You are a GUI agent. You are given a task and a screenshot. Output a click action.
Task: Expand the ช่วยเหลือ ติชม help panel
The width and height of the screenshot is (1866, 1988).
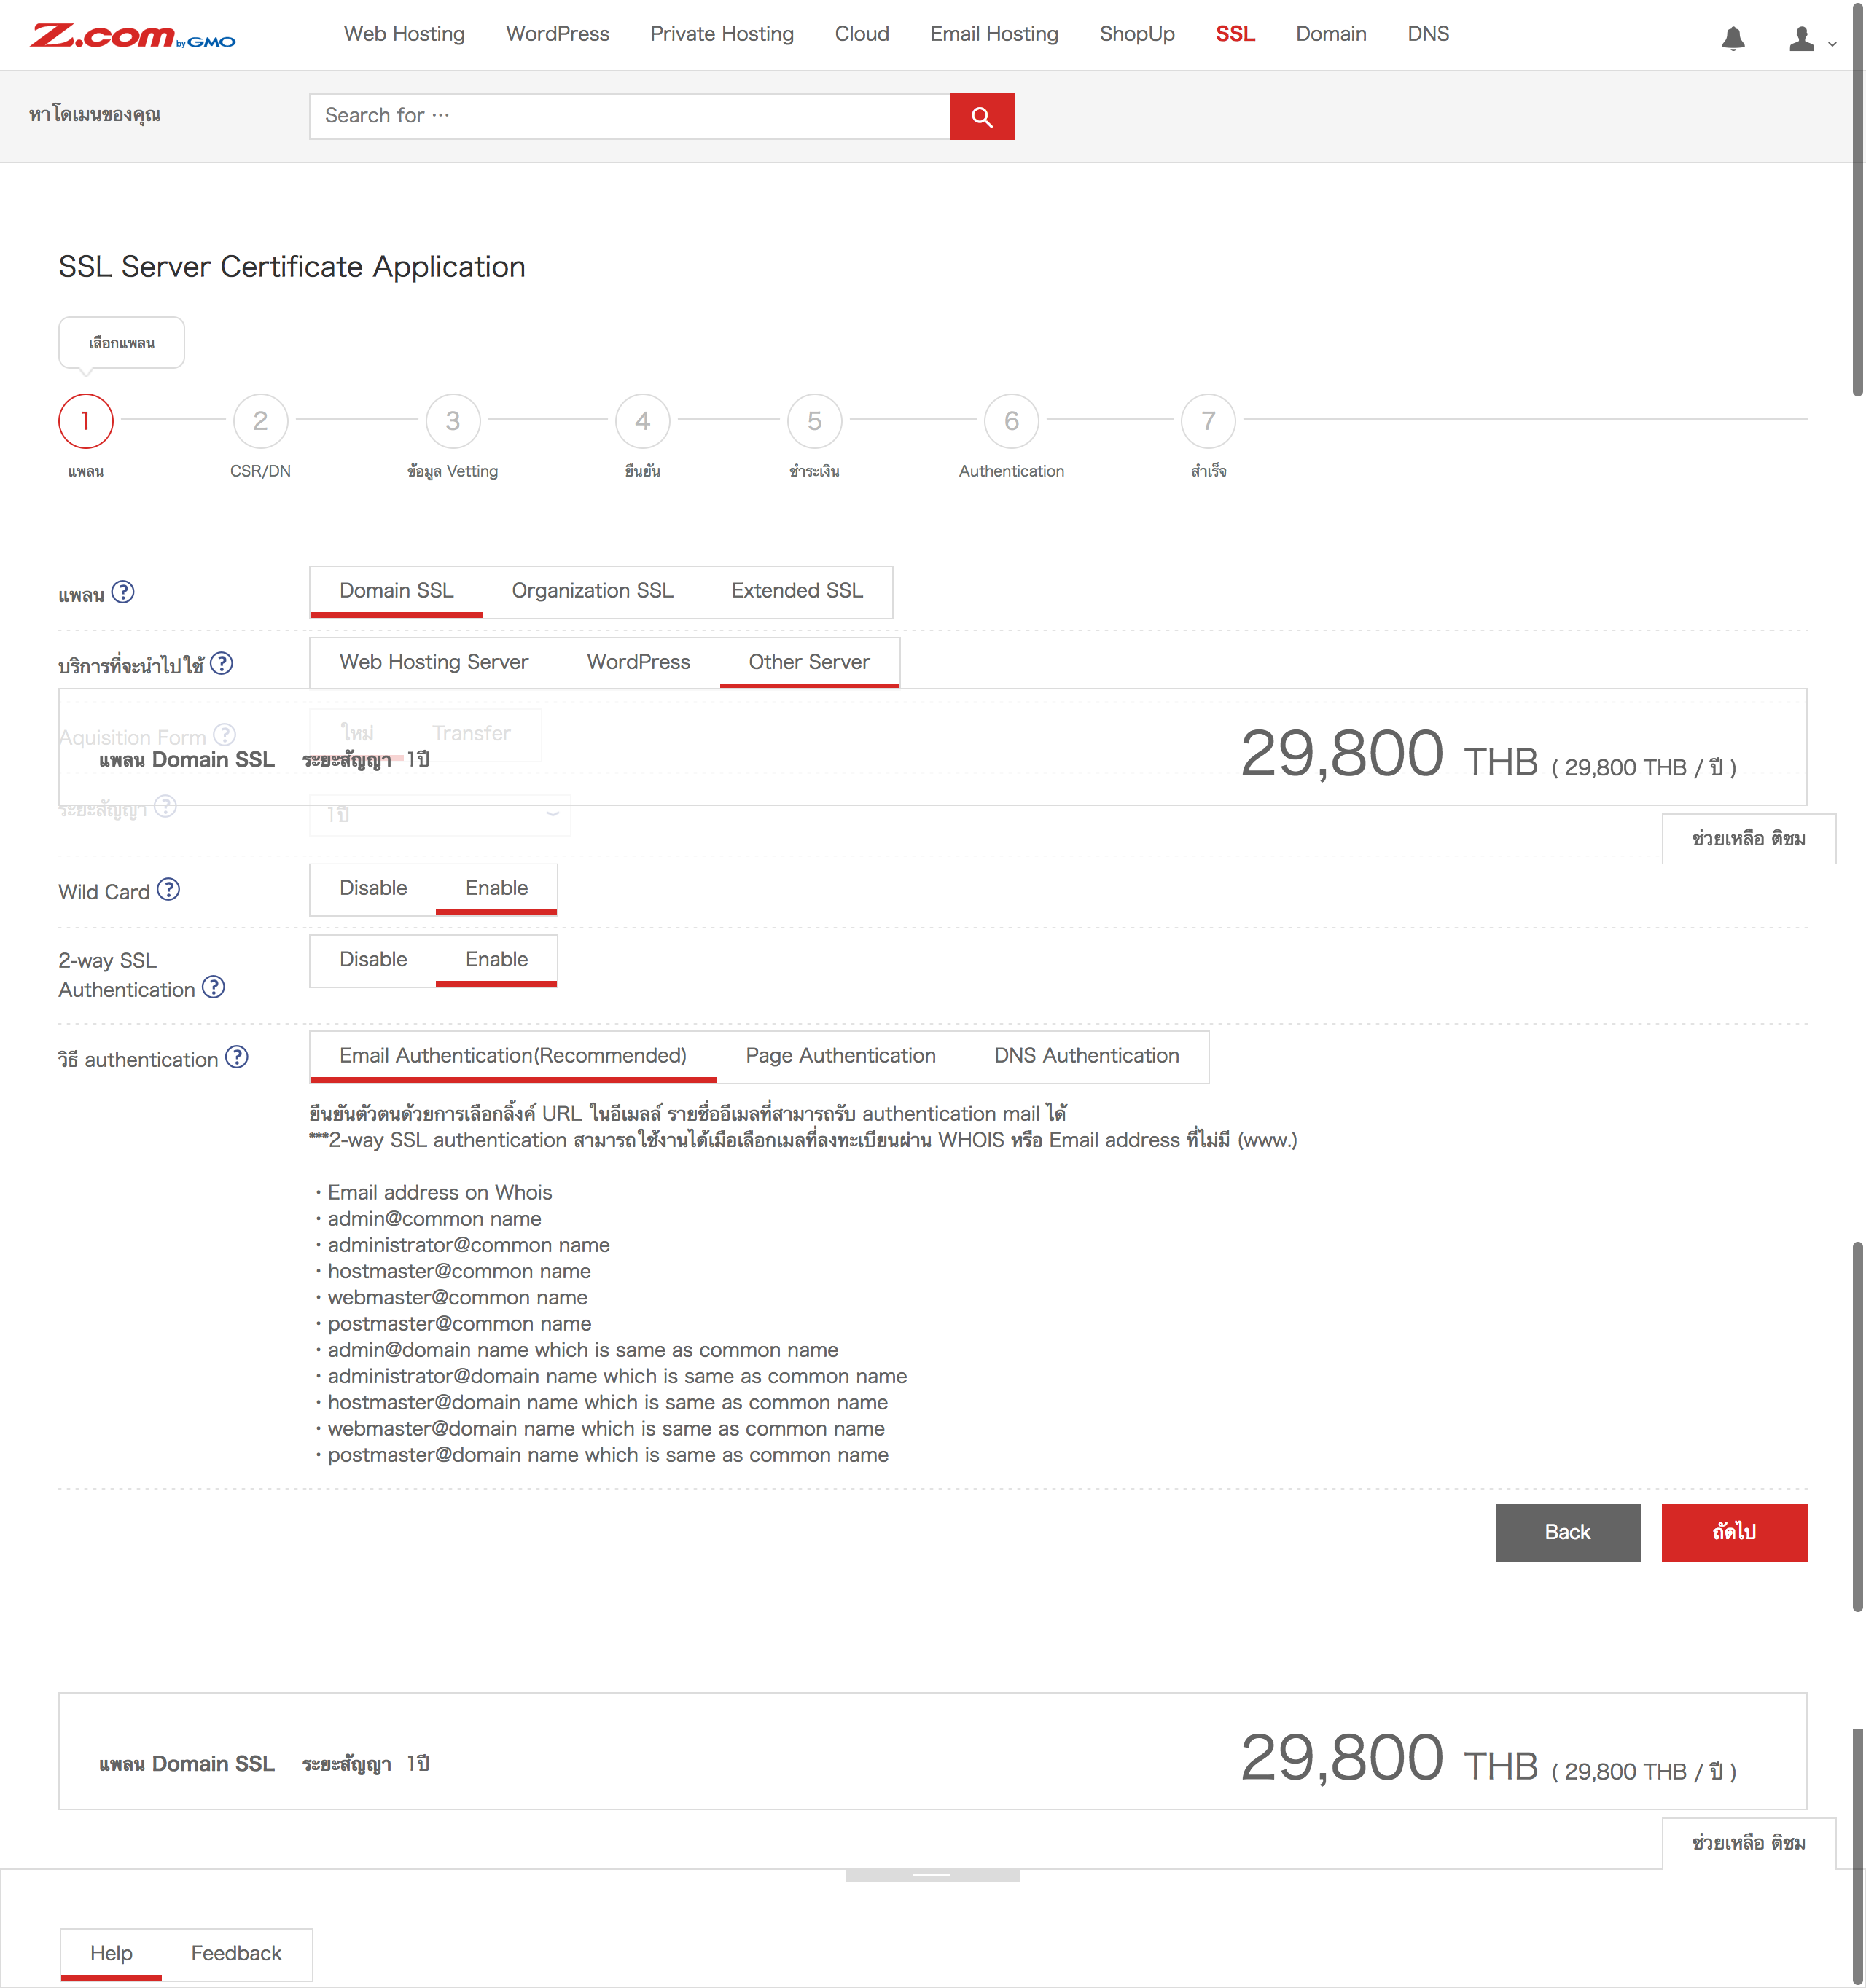pyautogui.click(x=1748, y=839)
